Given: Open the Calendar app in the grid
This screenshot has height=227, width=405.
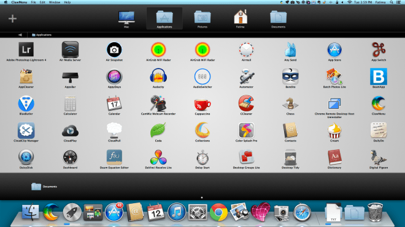Looking at the screenshot, I should tap(114, 103).
